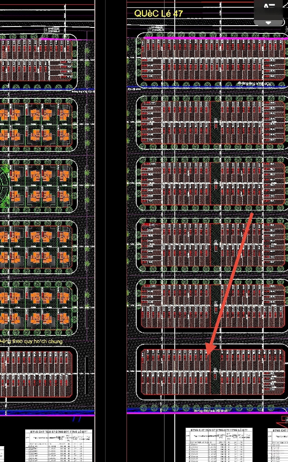Screen dimensions: 288x462
Task: Click the partial data table at bottom-right corner
Action: coord(278,445)
